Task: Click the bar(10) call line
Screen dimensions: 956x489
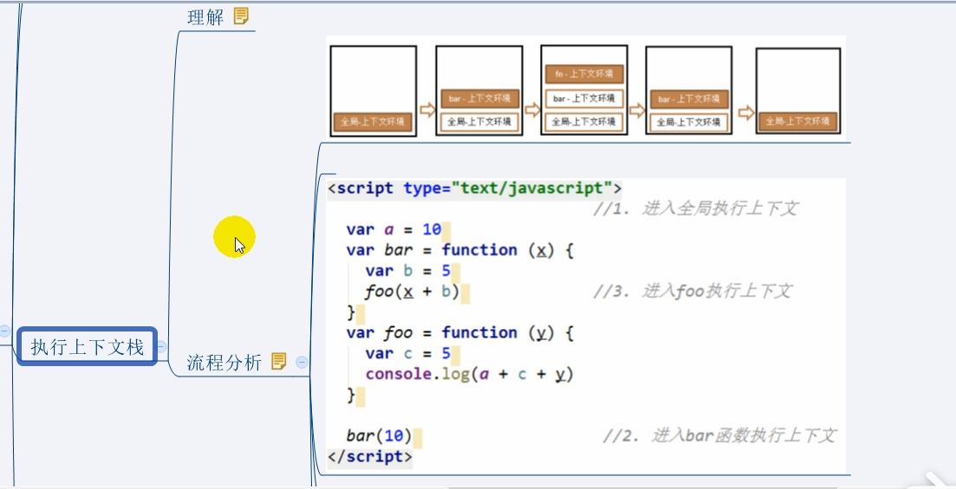Action: [x=380, y=435]
